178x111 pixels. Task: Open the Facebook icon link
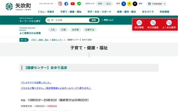66,4
